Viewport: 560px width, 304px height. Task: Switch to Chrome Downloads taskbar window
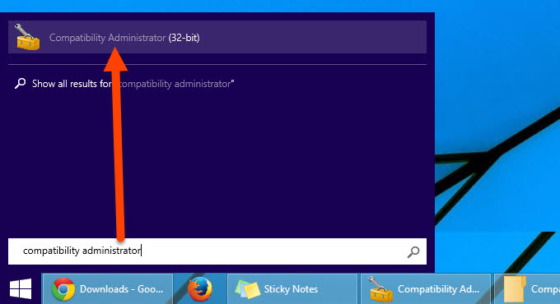coord(108,289)
